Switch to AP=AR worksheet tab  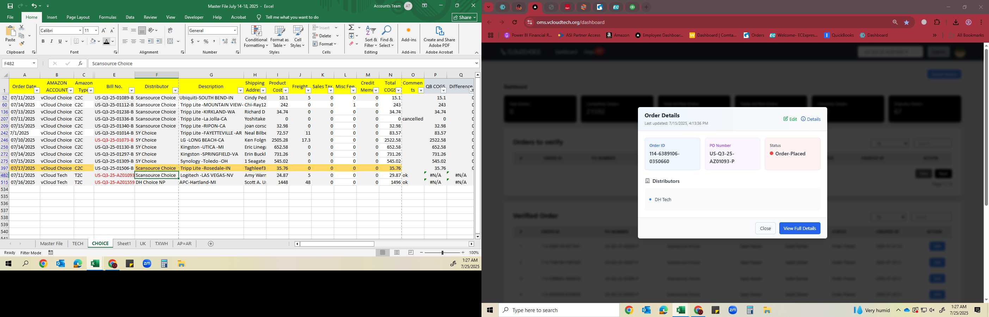(x=184, y=243)
